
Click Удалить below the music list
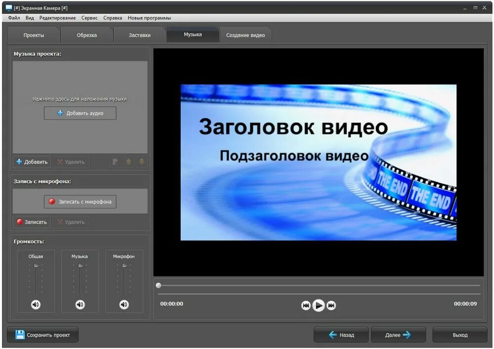click(71, 162)
